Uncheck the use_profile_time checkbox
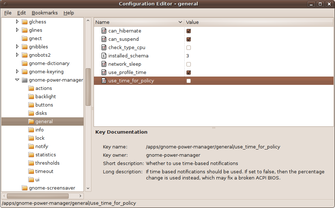The image size is (335, 208). tap(189, 73)
